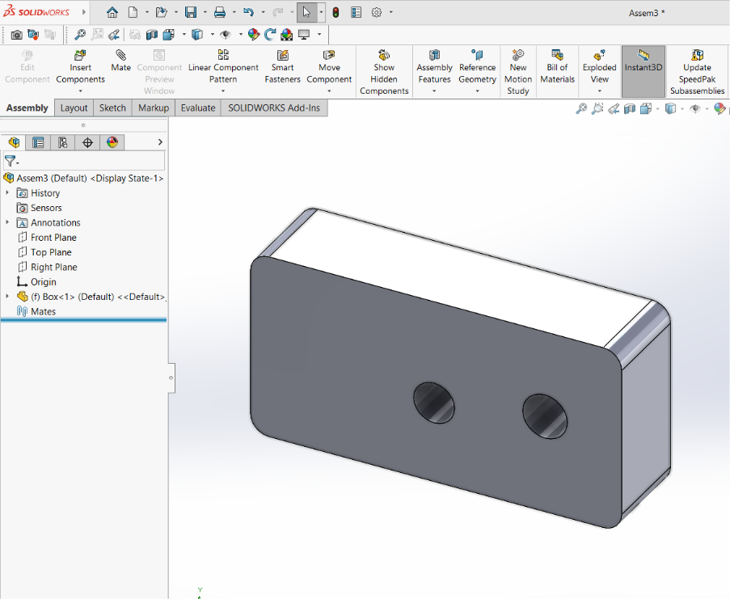Toggle Instant3D mode

[643, 71]
